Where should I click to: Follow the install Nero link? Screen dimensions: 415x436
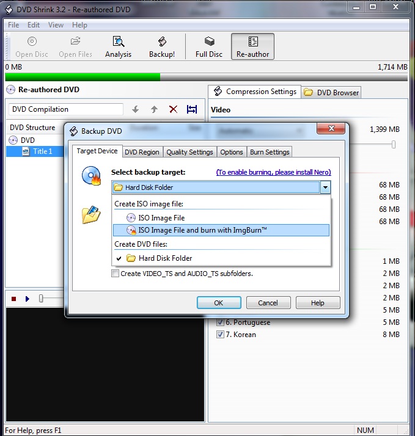(274, 172)
